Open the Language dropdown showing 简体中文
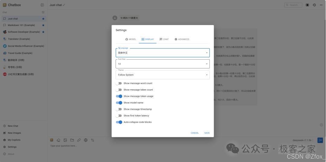Screen dimensions: 326x162 coord(163,53)
